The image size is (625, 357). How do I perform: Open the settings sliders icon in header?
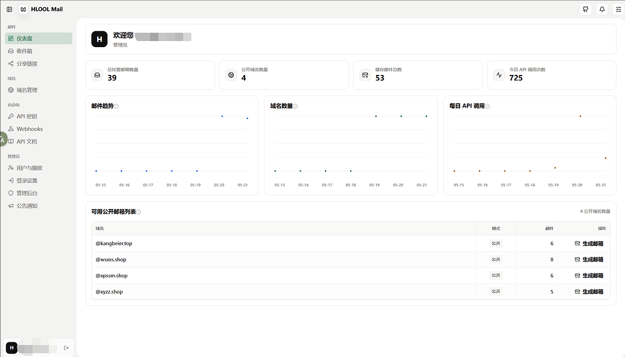(x=618, y=9)
